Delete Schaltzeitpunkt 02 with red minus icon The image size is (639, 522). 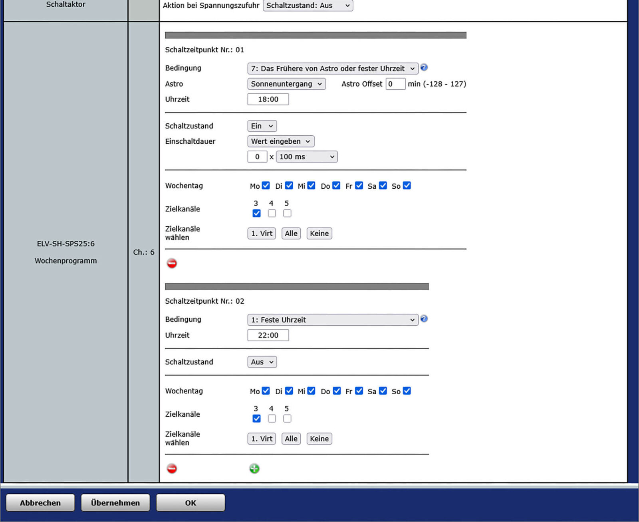tap(172, 469)
